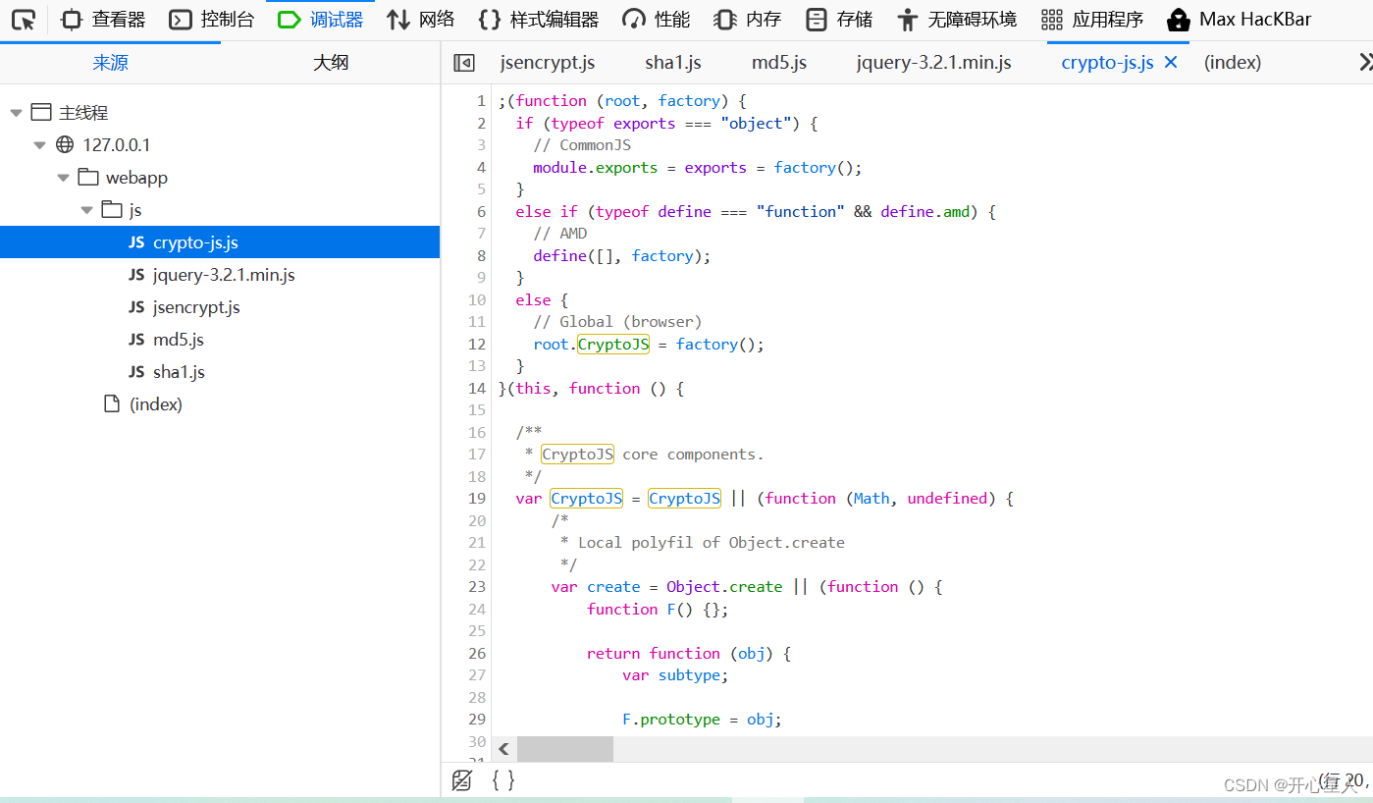Set breakpoint on line number 19

pos(477,499)
